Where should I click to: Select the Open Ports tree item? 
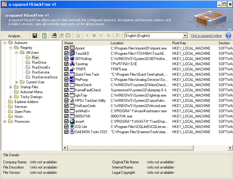23,112
